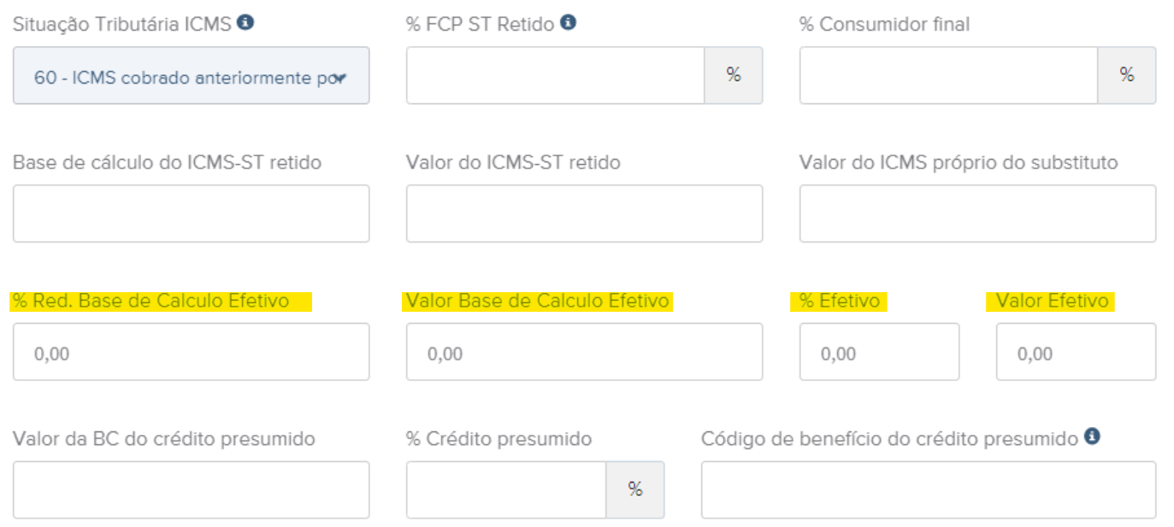Click Código de benefício do crédito presumido field

click(x=928, y=490)
